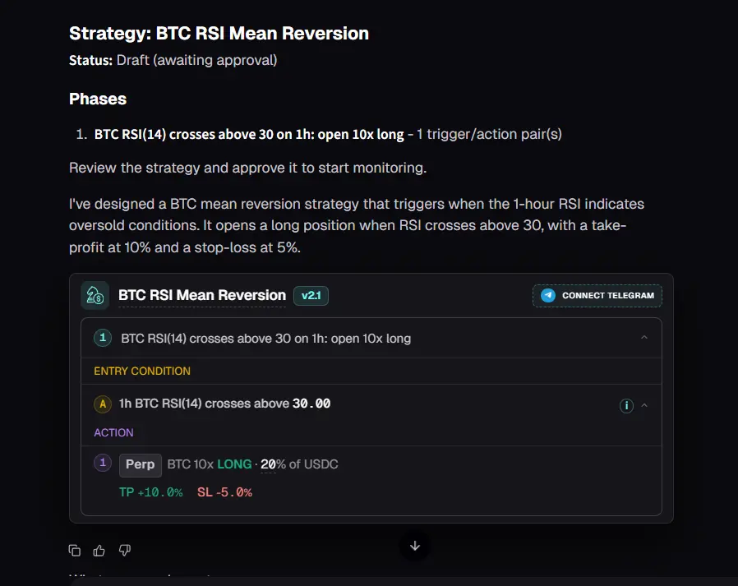
Task: Copy the response with the copy icon
Action: (74, 550)
